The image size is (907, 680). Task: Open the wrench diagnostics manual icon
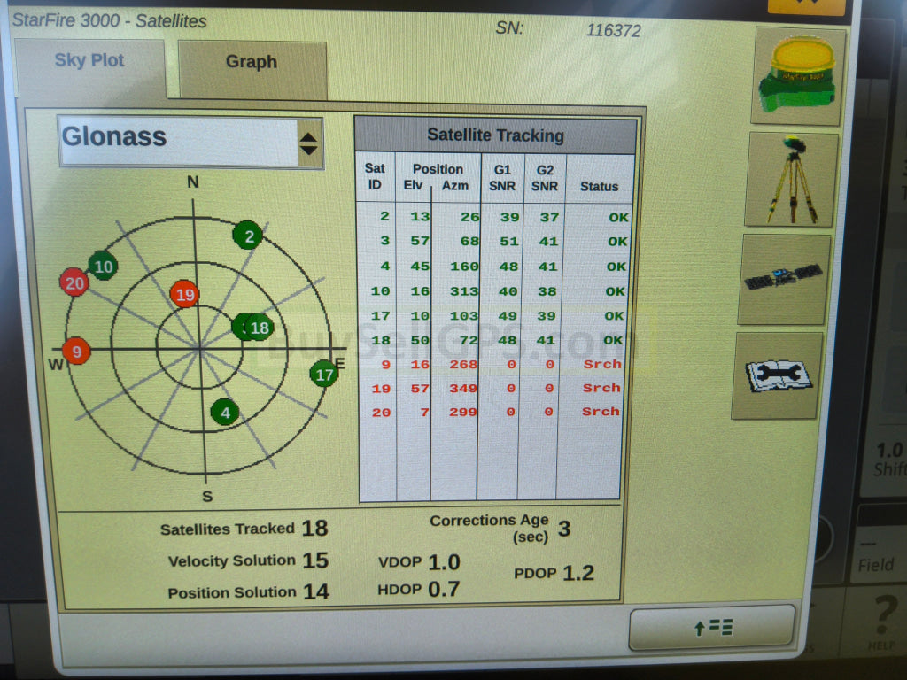coord(777,375)
